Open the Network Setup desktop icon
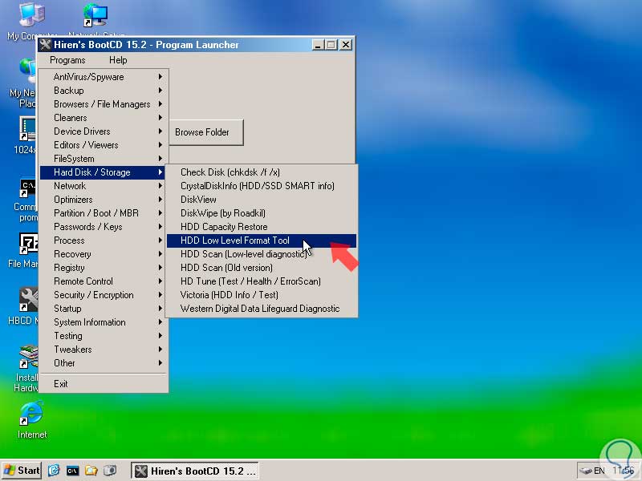 point(95,15)
